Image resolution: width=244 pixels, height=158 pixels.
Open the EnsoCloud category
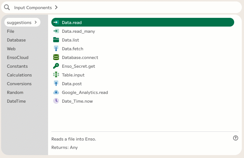point(17,58)
